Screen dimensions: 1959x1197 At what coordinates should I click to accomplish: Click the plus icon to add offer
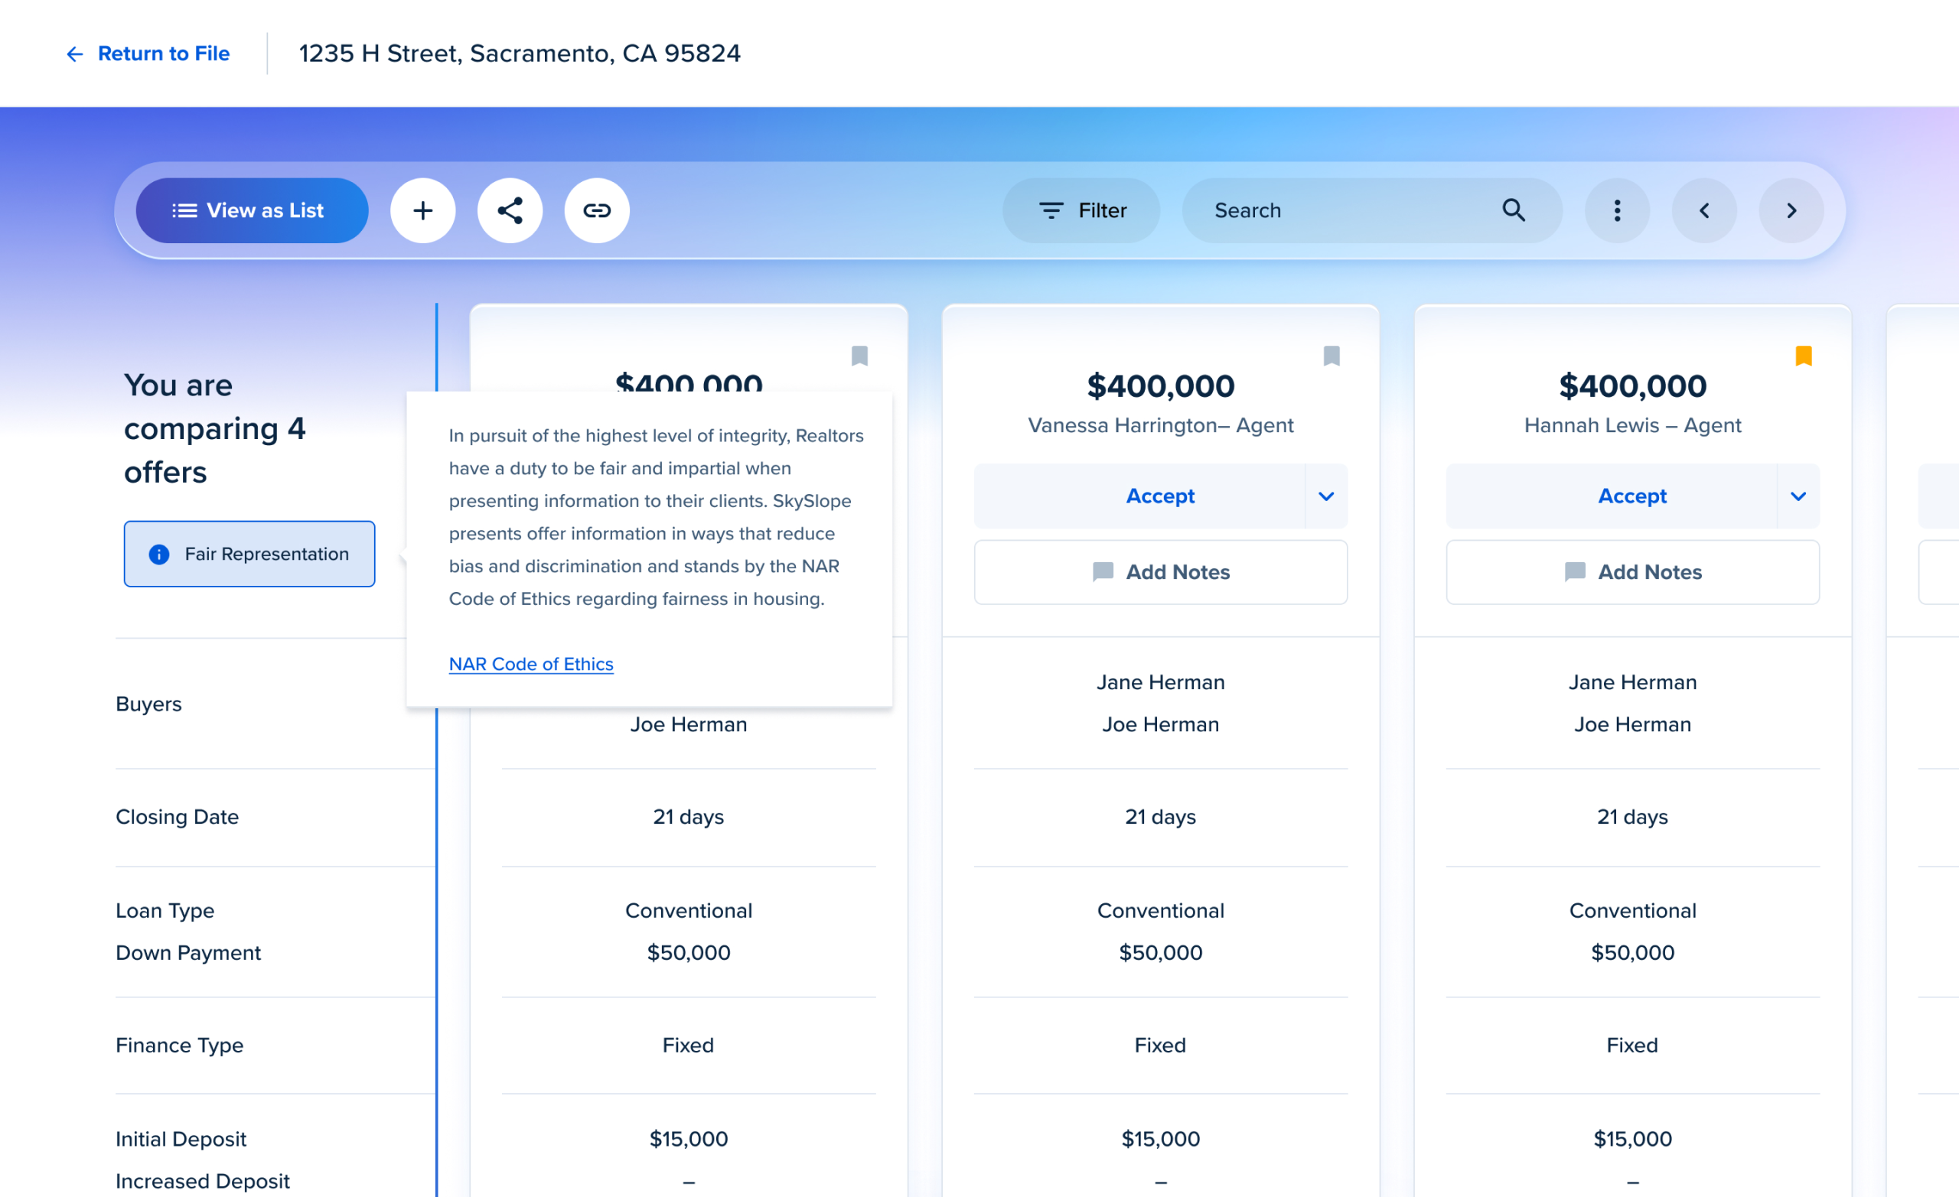423,210
